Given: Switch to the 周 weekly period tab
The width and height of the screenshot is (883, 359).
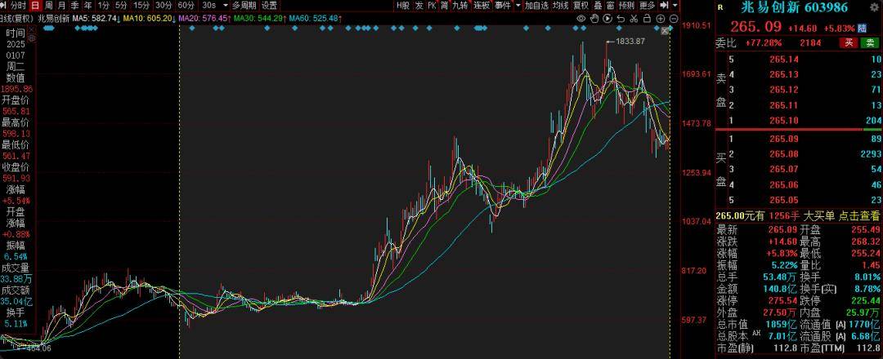Looking at the screenshot, I should pos(48,5).
